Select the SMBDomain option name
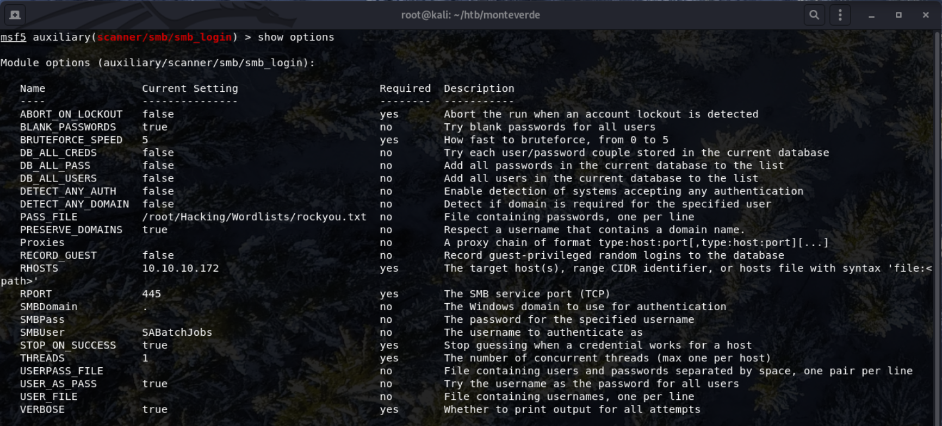Viewport: 942px width, 426px height. click(48, 306)
